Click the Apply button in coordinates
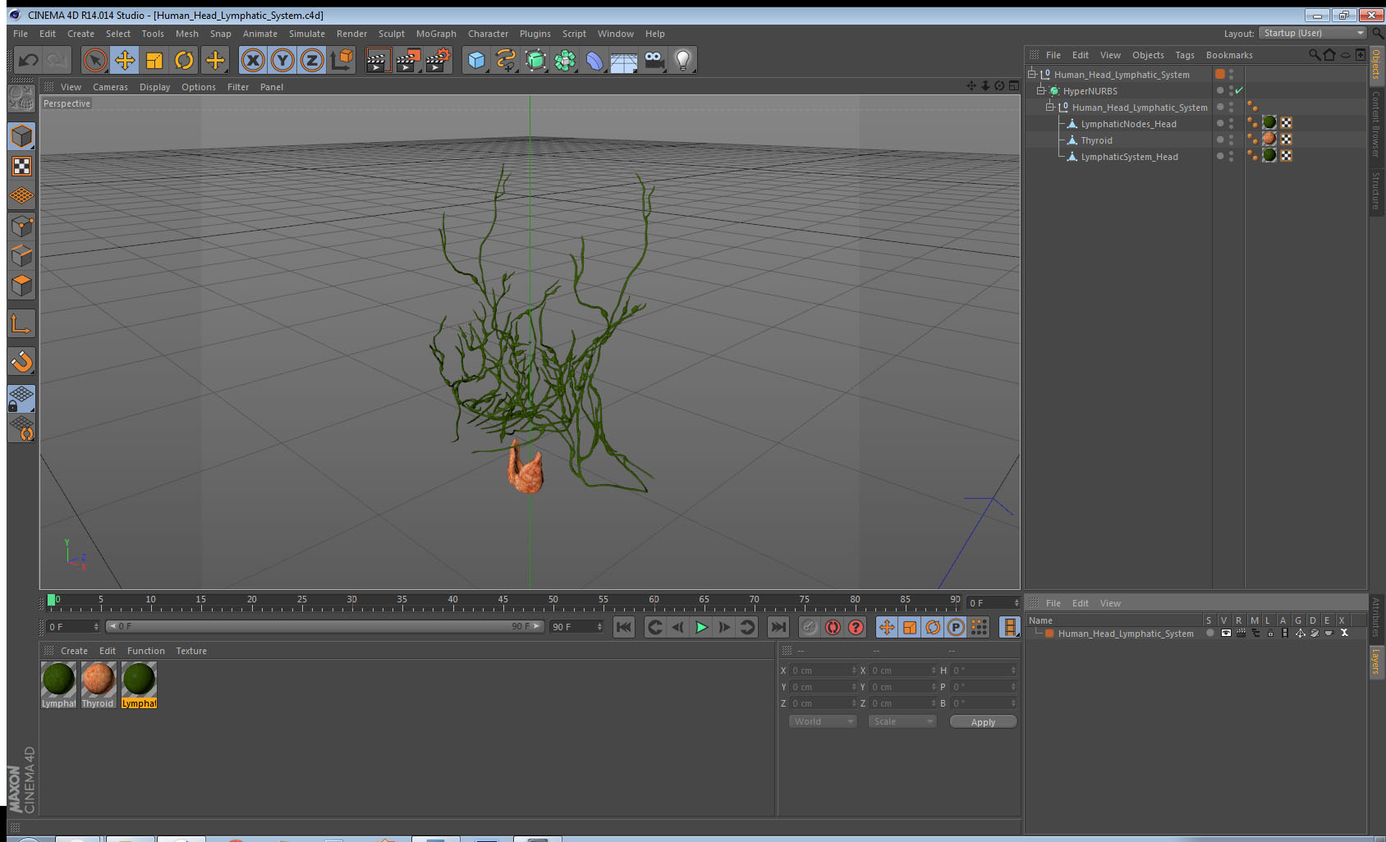The width and height of the screenshot is (1386, 842). click(x=983, y=722)
